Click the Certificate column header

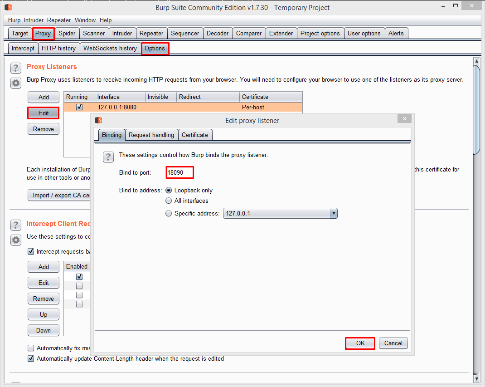pos(271,97)
